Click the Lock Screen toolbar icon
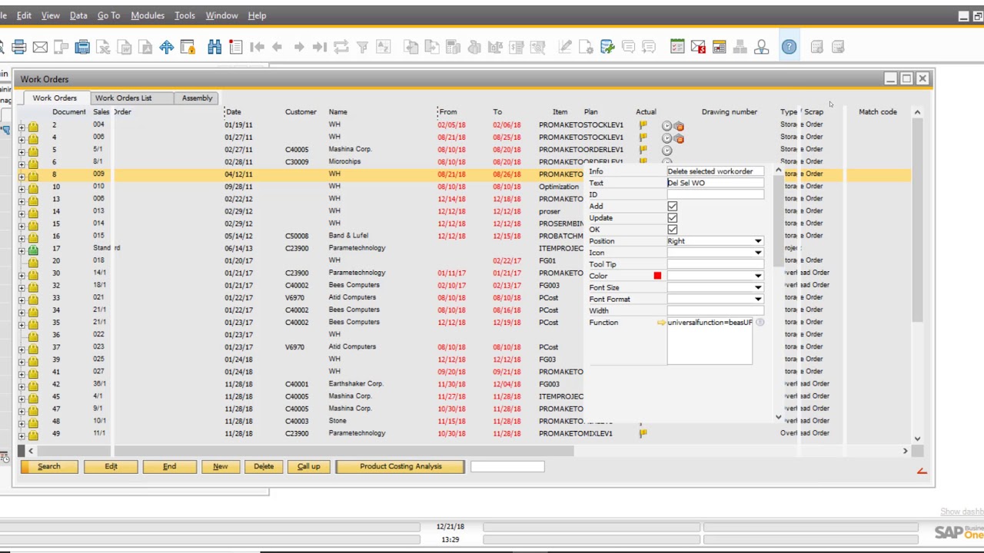Image resolution: width=984 pixels, height=553 pixels. pos(188,47)
